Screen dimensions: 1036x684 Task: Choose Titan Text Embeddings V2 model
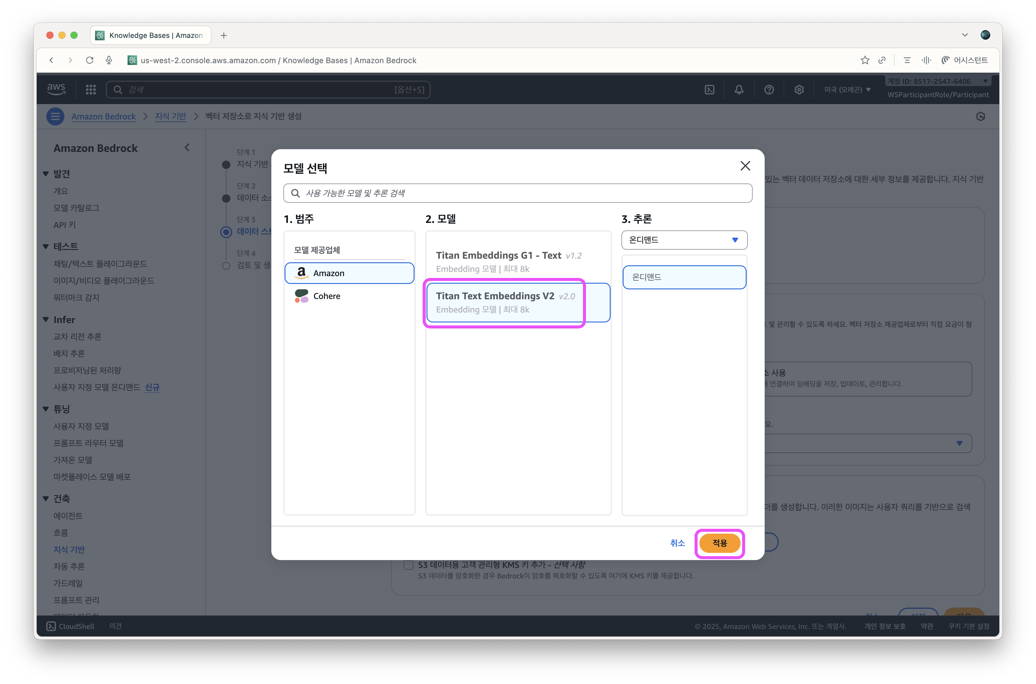coord(518,302)
